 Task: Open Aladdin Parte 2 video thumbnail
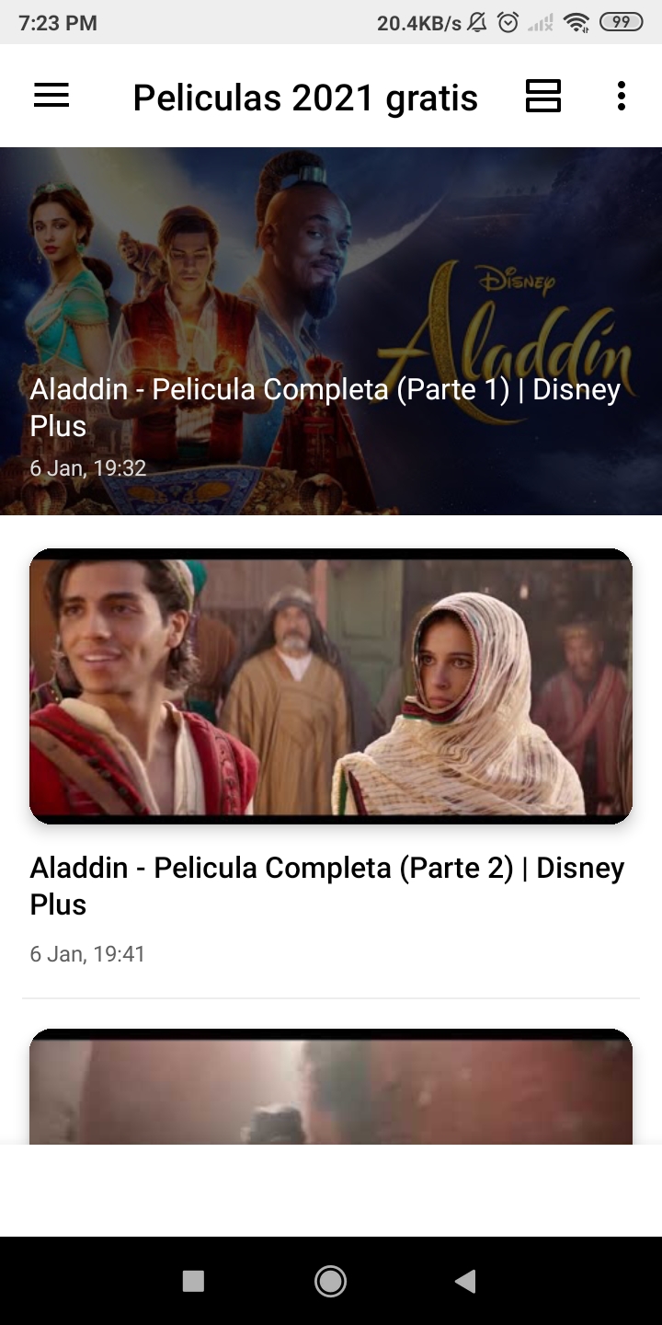click(x=331, y=686)
